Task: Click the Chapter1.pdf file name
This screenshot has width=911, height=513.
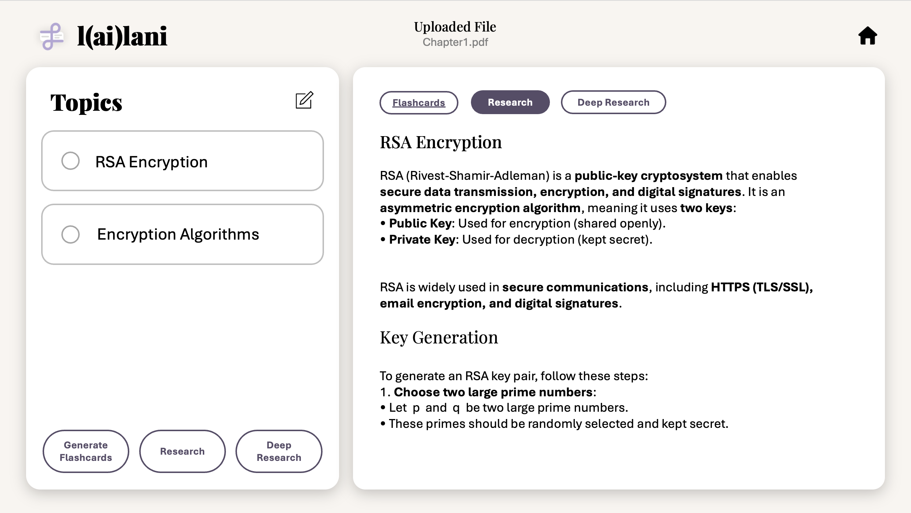Action: coord(455,42)
